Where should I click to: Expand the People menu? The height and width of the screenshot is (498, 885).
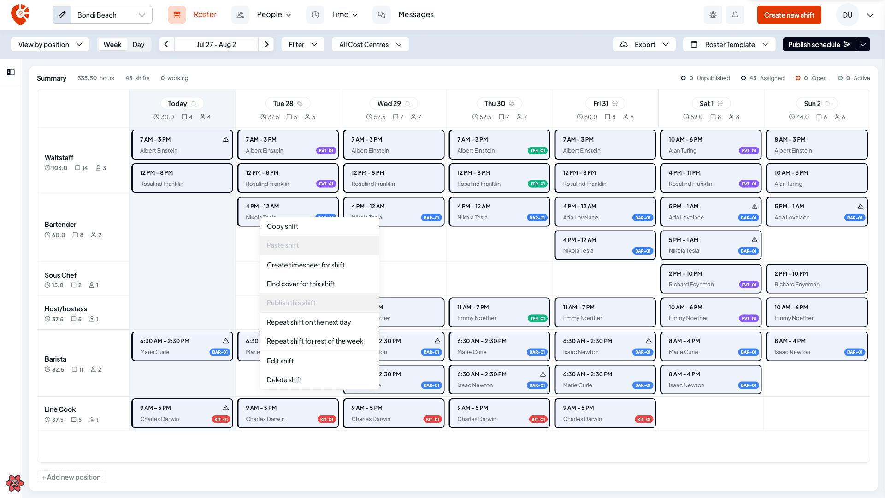tap(289, 15)
